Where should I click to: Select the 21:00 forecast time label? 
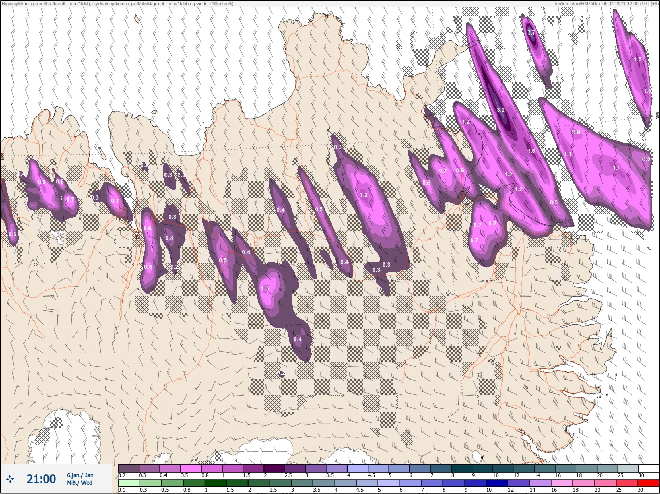41,479
